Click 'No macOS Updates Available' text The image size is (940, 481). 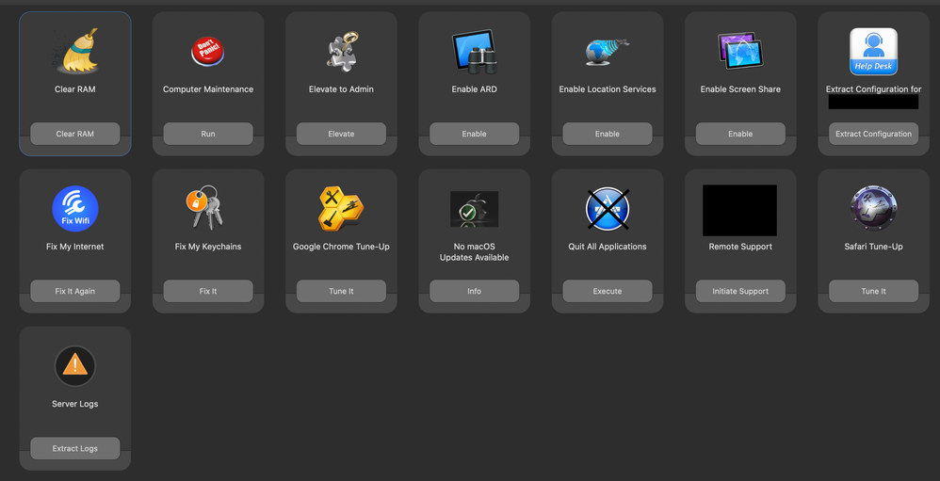click(474, 251)
